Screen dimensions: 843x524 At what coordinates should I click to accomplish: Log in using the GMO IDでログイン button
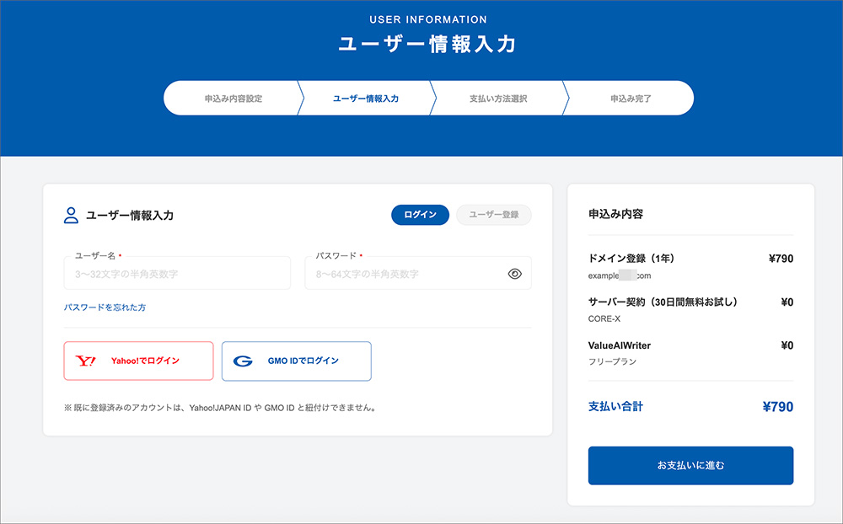click(296, 361)
